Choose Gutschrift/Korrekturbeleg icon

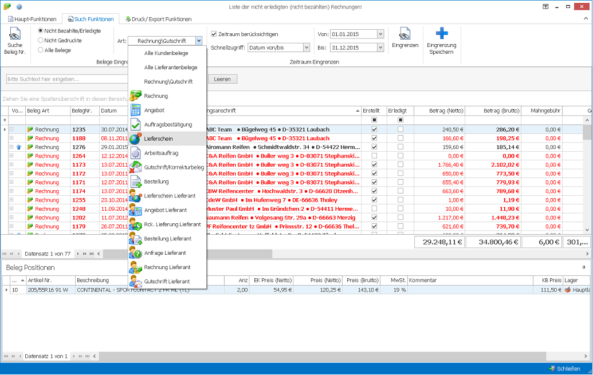[135, 168]
